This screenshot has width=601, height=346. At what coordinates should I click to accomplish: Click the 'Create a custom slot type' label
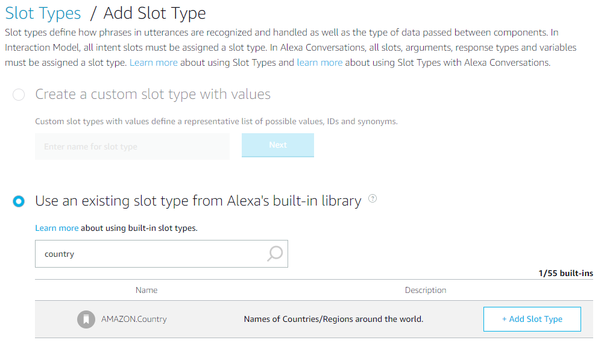(x=153, y=94)
